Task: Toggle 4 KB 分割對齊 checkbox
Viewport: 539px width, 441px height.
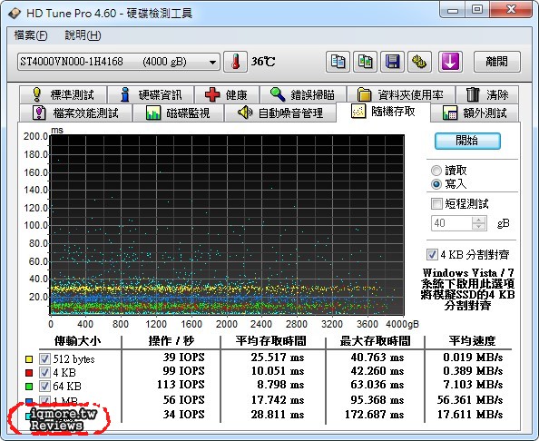Action: point(432,255)
